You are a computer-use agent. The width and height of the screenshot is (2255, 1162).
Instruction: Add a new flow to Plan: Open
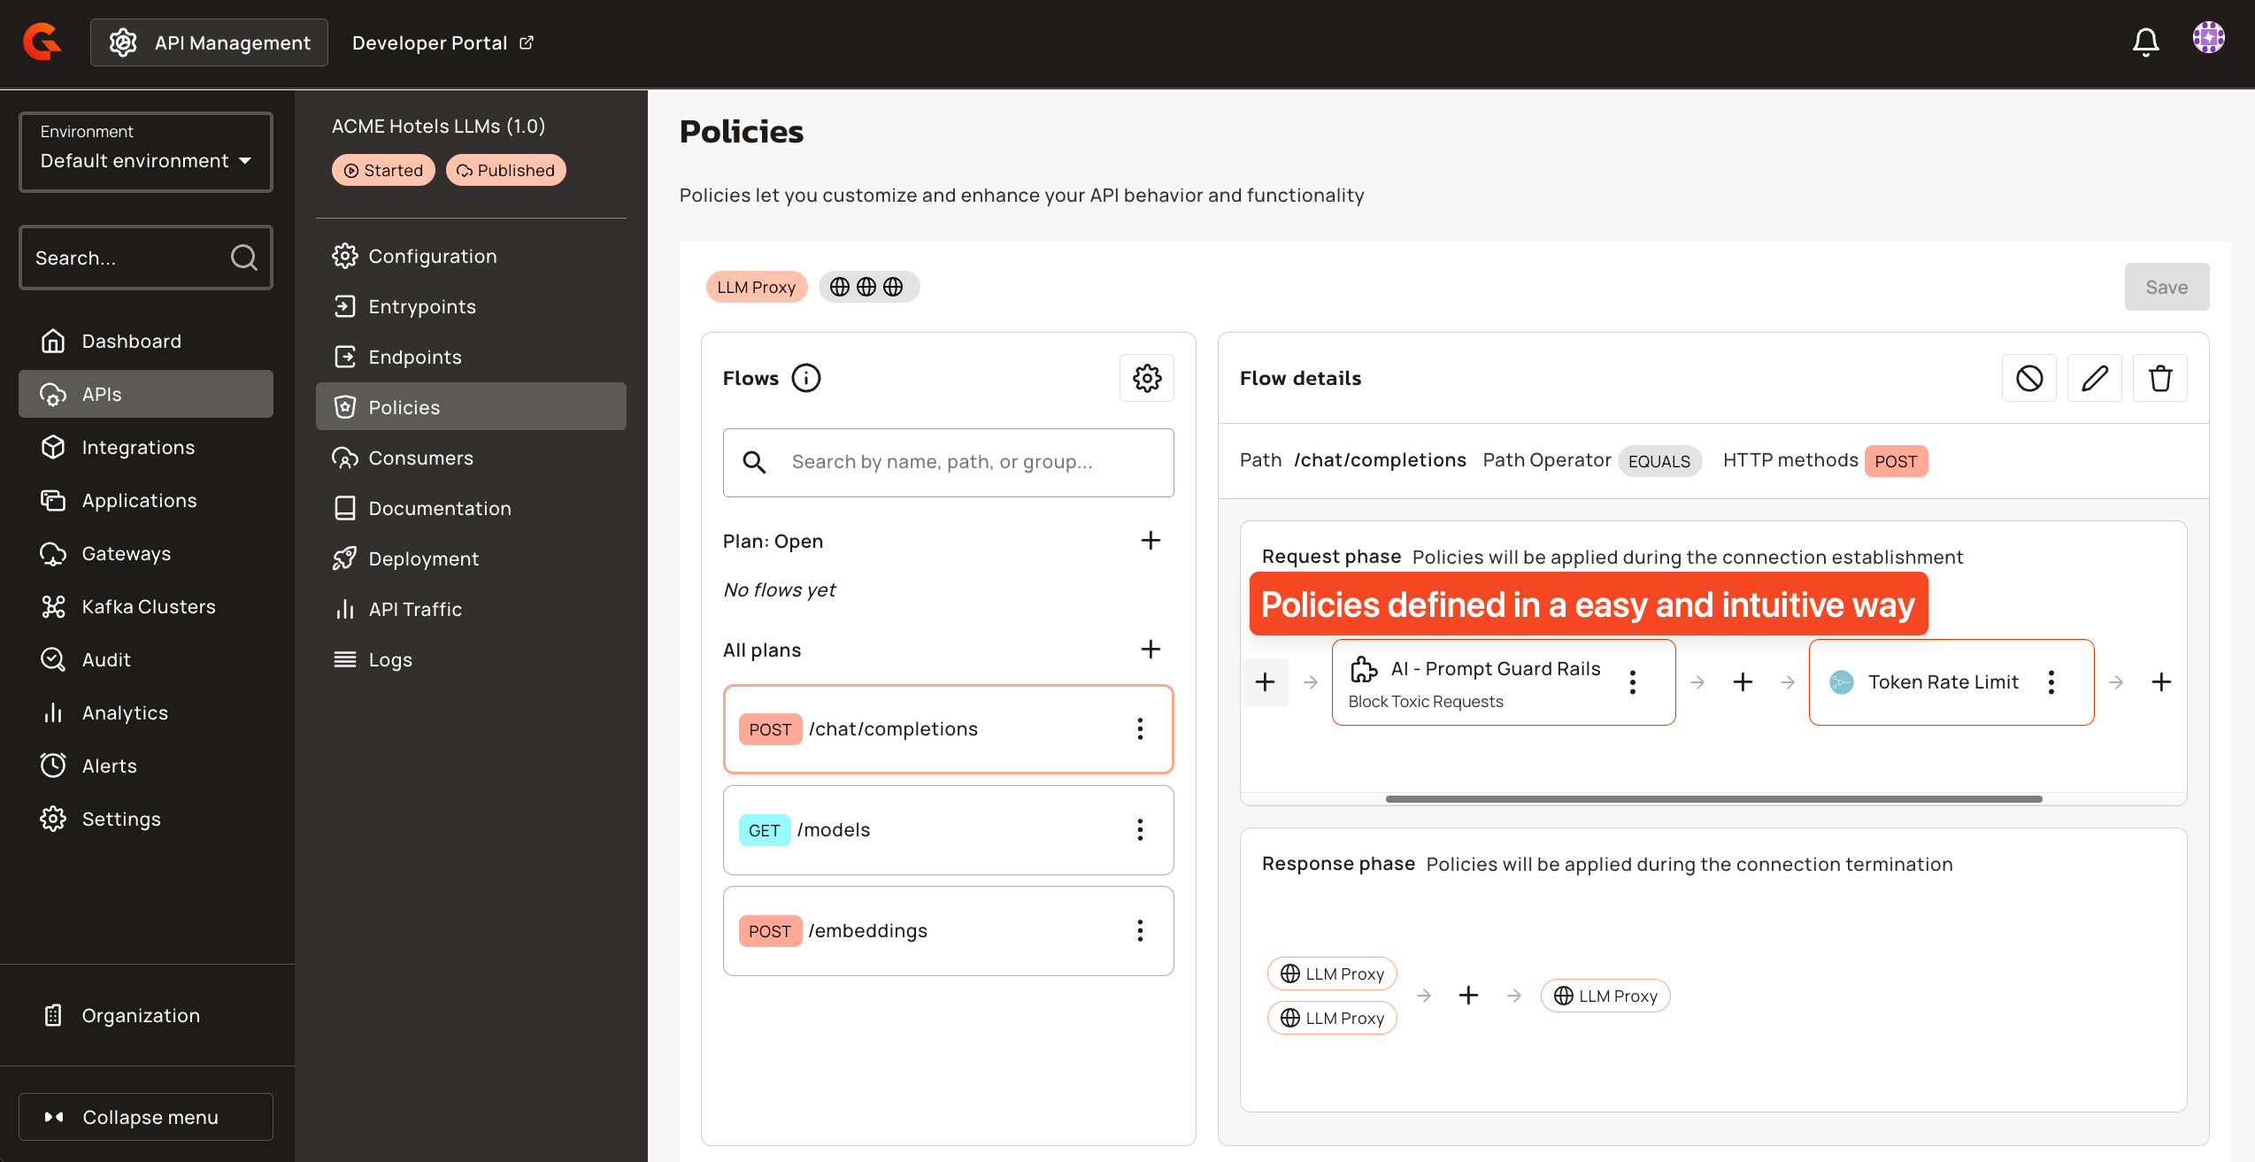click(x=1151, y=540)
